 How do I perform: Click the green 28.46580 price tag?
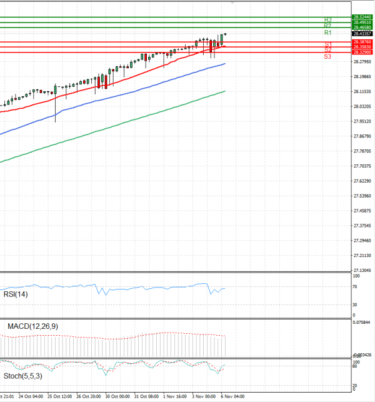tap(362, 28)
